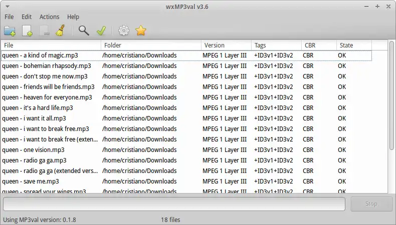The image size is (396, 225).
Task: Open the Edit menu
Action: 27,17
